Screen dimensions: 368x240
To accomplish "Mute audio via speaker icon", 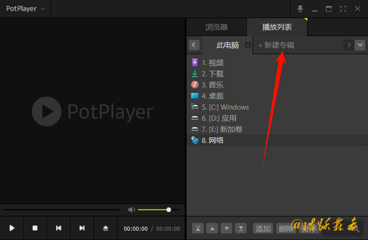I will (132, 209).
